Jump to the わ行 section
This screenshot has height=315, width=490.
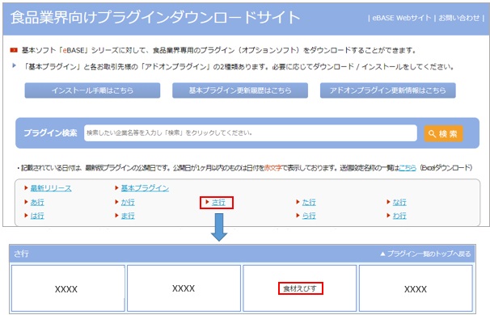tap(399, 216)
